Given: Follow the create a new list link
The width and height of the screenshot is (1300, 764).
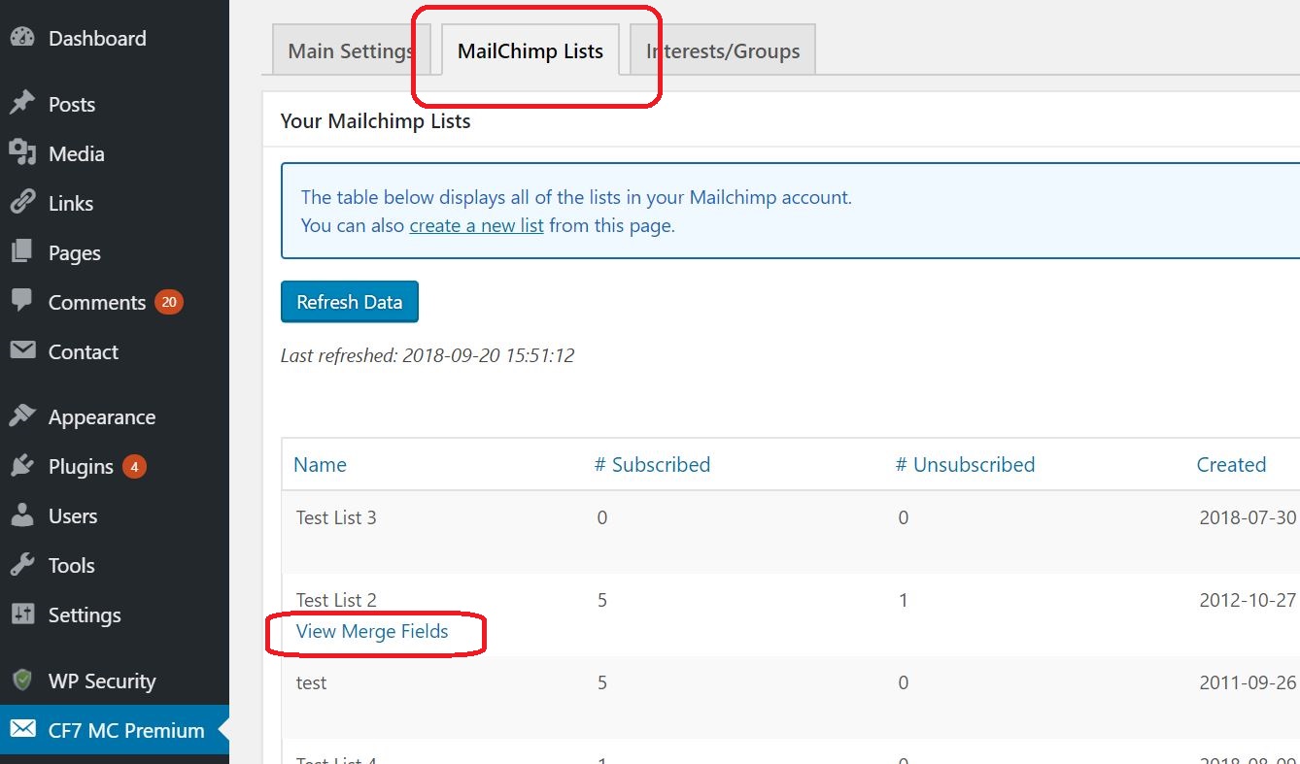Looking at the screenshot, I should point(476,224).
